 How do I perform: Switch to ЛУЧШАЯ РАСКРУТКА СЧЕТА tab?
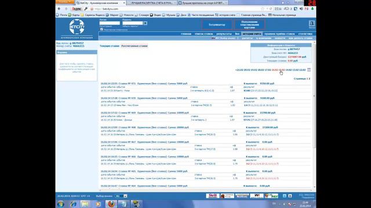[x=151, y=3]
